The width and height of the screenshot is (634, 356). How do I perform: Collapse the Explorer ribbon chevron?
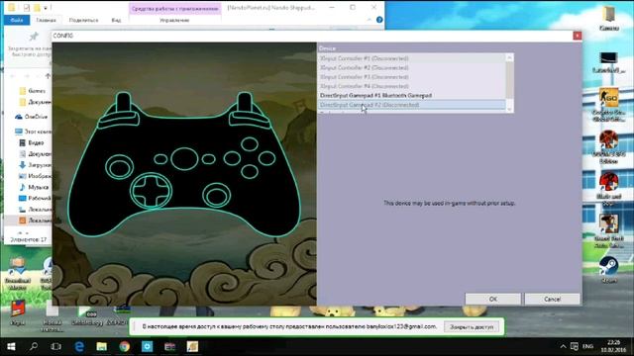(369, 20)
